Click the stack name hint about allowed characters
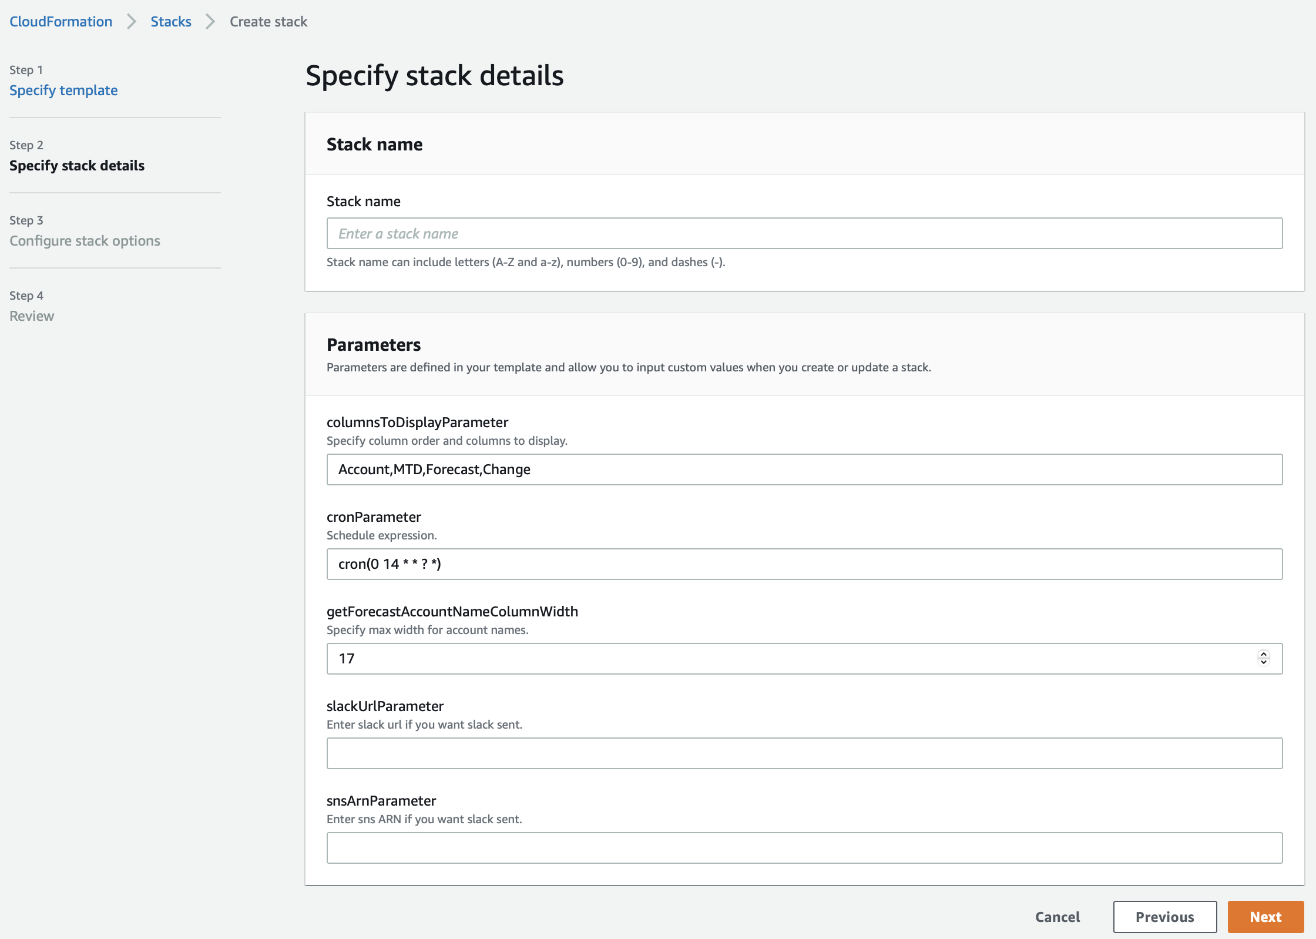Screen dimensions: 1316x939 [526, 262]
